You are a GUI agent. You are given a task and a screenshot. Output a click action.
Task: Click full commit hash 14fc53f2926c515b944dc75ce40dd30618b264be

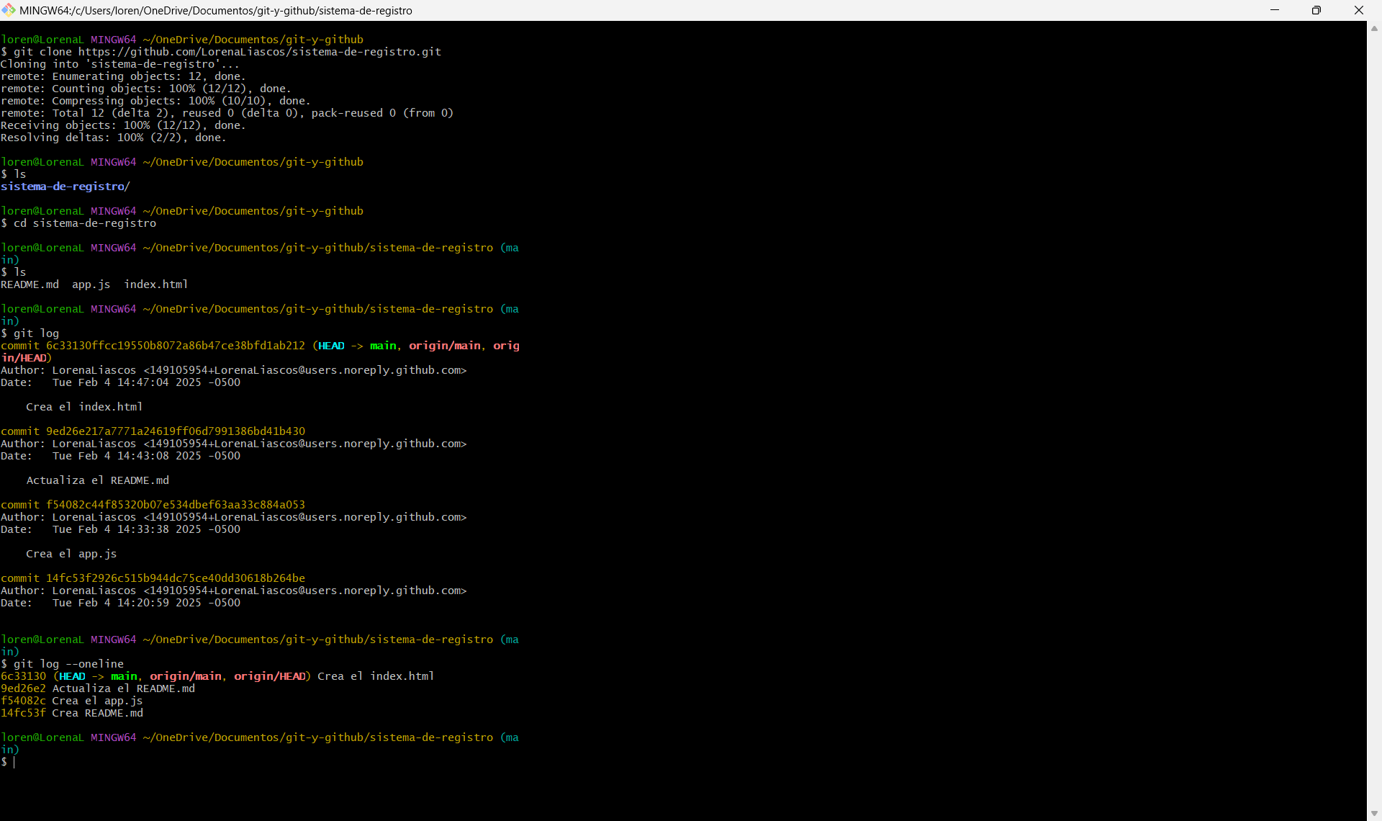[x=176, y=578]
